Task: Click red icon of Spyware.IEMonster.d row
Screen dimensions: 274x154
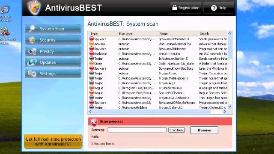Action: pos(91,39)
